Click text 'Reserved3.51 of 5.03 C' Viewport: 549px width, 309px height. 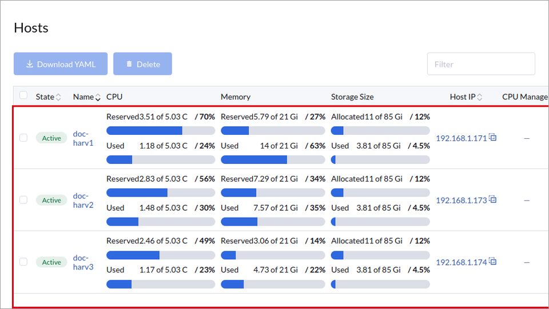147,117
